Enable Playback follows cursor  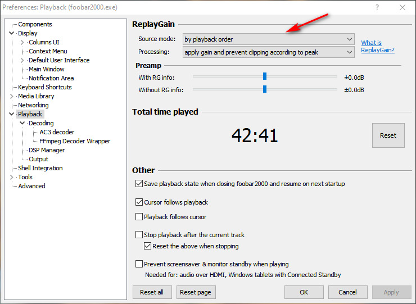pos(139,217)
